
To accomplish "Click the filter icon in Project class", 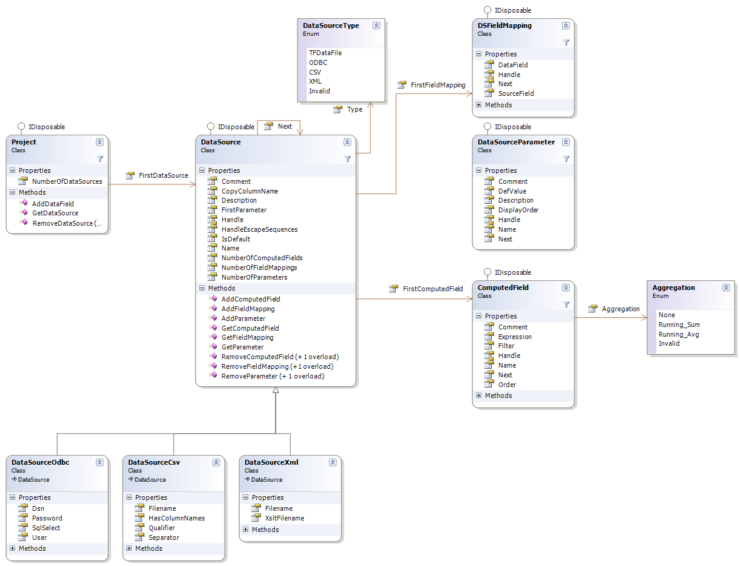I will coord(100,159).
